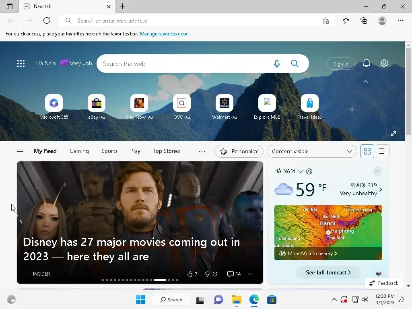Open weather card more options
This screenshot has width=412, height=309.
click(377, 171)
